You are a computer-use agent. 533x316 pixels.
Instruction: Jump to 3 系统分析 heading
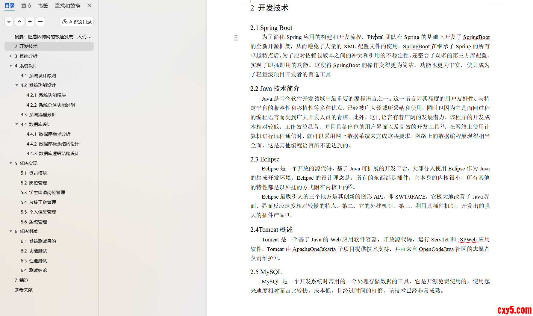(26, 56)
